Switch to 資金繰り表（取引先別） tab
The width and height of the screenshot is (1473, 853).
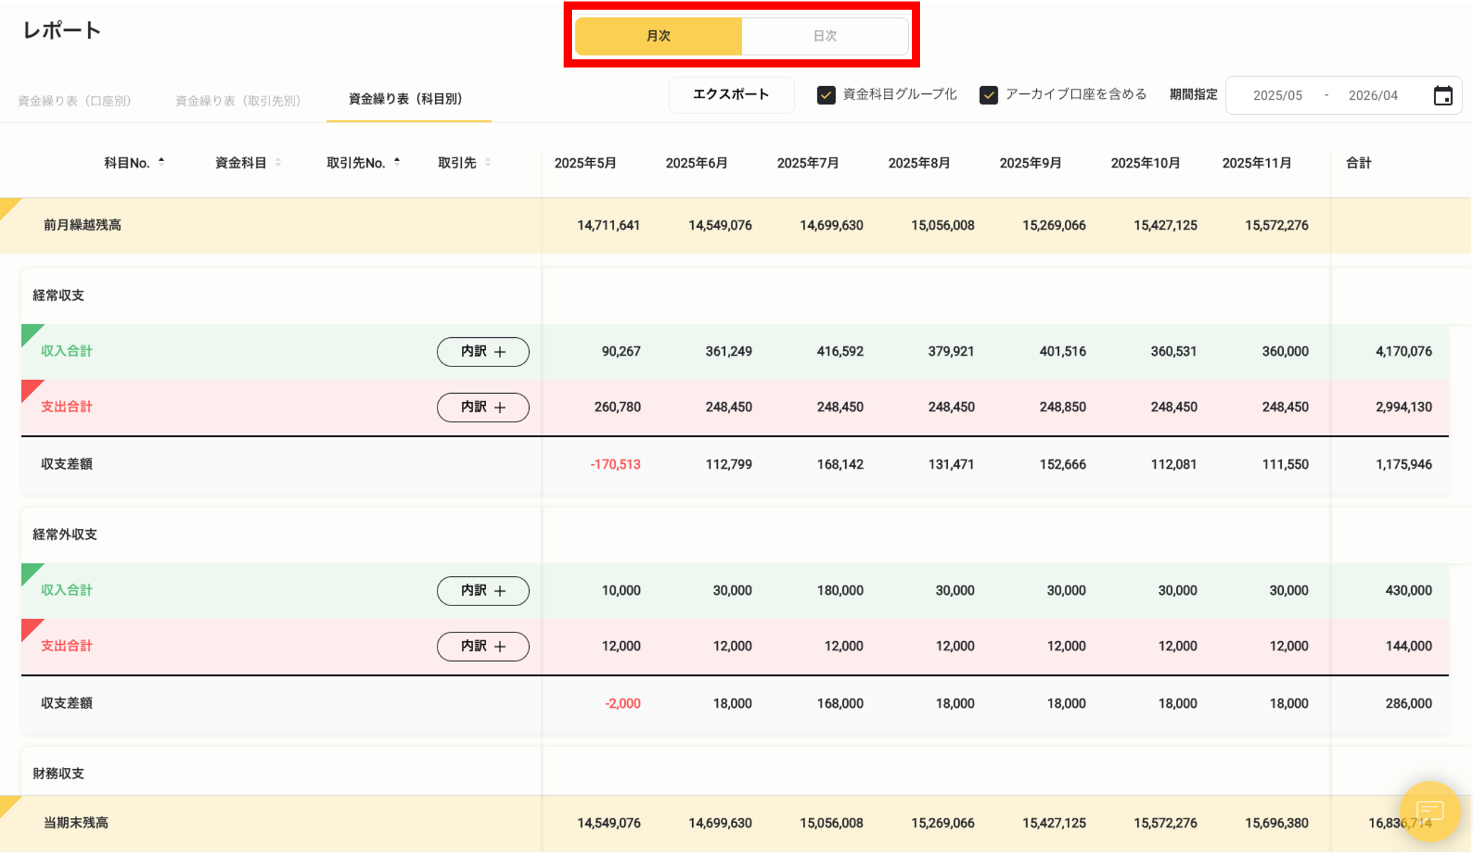click(237, 100)
